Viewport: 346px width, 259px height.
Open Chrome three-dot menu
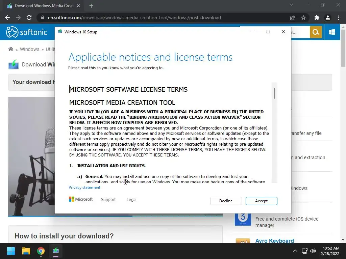339,18
